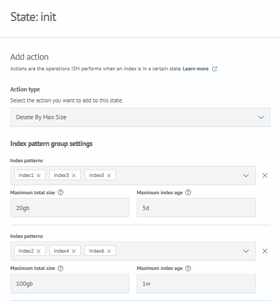Screen dimensions: 280x303
Task: Expand second Index patterns combo box
Action: 246,251
